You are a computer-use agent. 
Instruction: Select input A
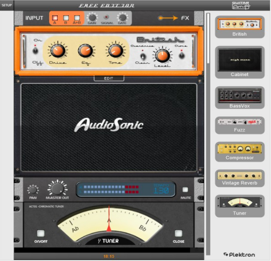55,18
